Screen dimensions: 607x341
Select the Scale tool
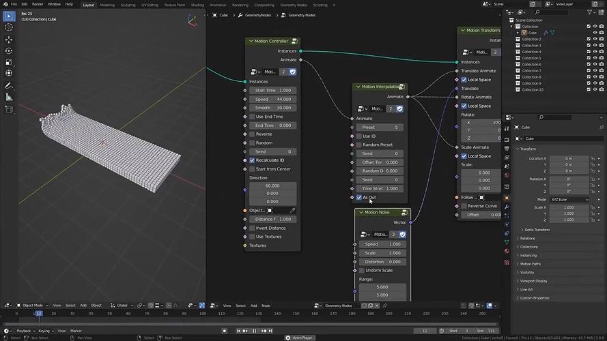click(9, 62)
